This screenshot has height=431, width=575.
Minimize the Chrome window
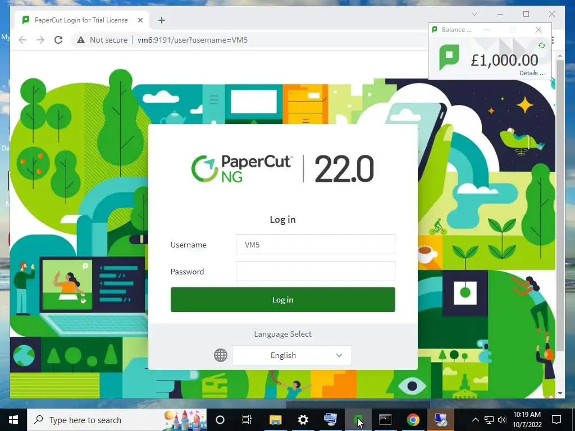click(x=500, y=14)
